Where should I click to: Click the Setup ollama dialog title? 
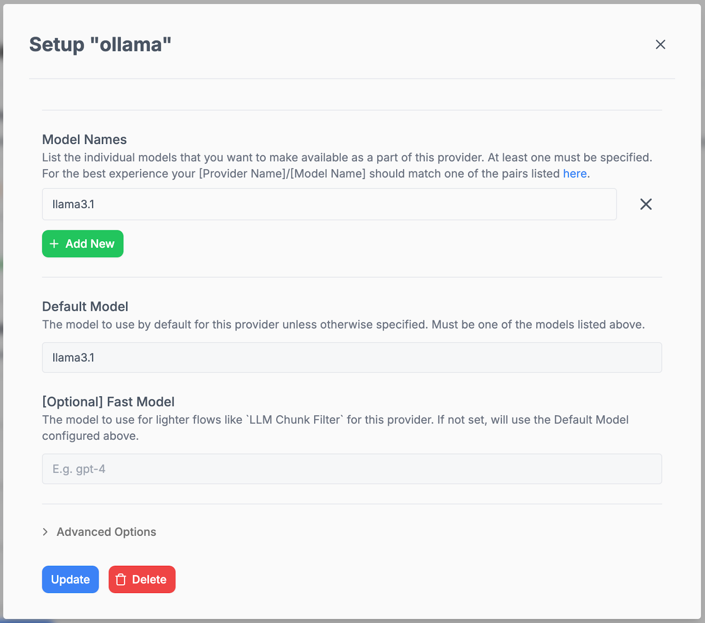tap(100, 44)
